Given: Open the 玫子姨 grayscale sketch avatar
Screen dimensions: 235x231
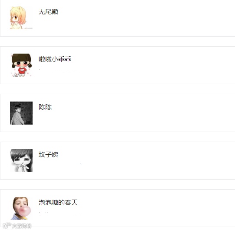Looking at the screenshot, I should tap(21, 160).
